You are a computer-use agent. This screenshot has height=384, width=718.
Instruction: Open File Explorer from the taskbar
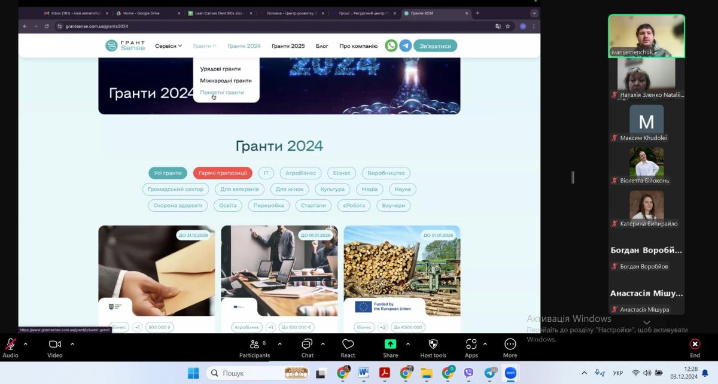(427, 373)
